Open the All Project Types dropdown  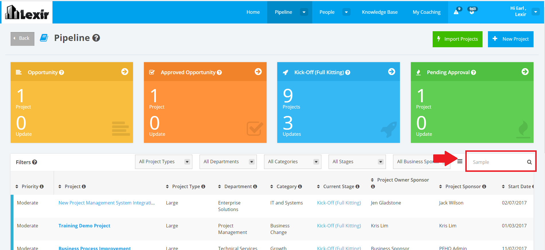[164, 162]
